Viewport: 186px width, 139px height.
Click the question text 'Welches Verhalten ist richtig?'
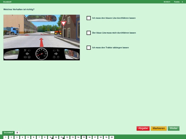click(19, 9)
